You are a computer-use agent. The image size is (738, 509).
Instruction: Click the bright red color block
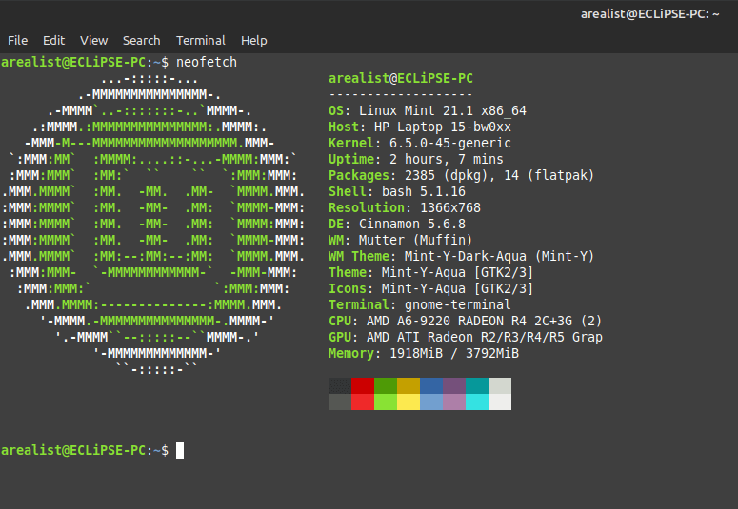(x=363, y=401)
